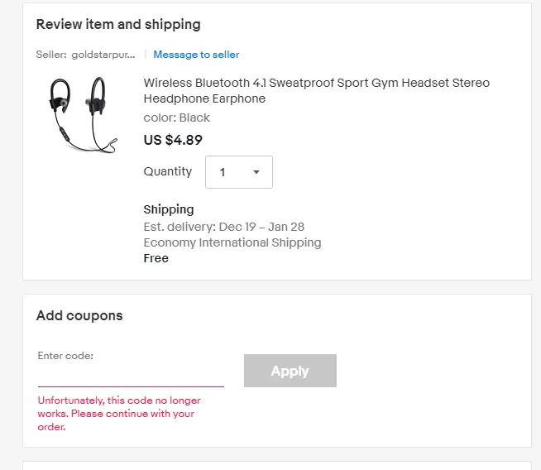Click the Free shipping cost label

(156, 258)
